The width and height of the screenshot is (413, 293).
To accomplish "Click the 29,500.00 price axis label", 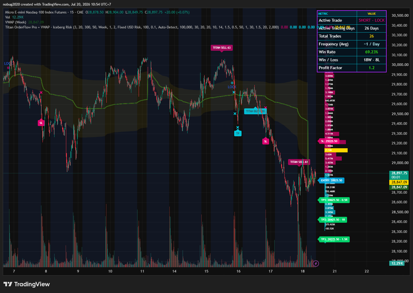I will [x=400, y=114].
